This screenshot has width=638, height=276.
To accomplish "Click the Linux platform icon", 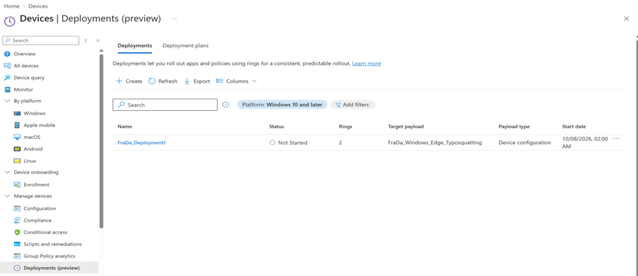I will [17, 161].
